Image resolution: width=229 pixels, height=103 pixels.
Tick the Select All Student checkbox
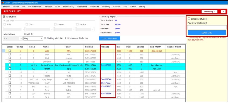(x=189, y=19)
